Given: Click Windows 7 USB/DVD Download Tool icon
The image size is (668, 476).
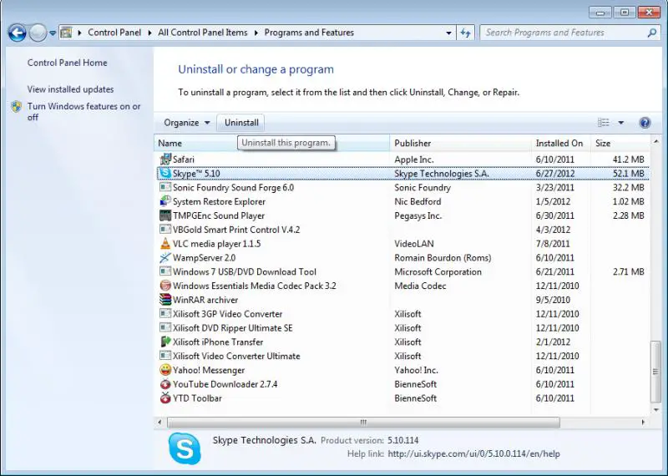Looking at the screenshot, I should 165,272.
